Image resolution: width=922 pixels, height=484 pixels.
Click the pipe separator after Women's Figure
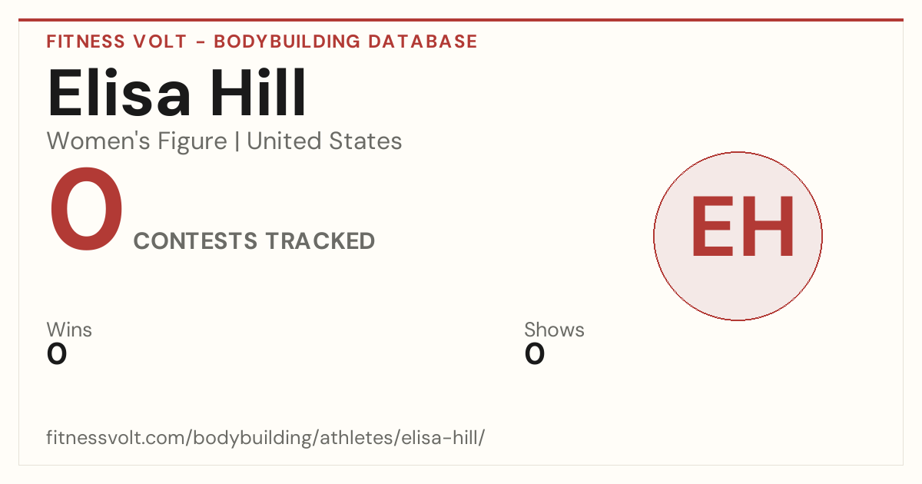237,141
